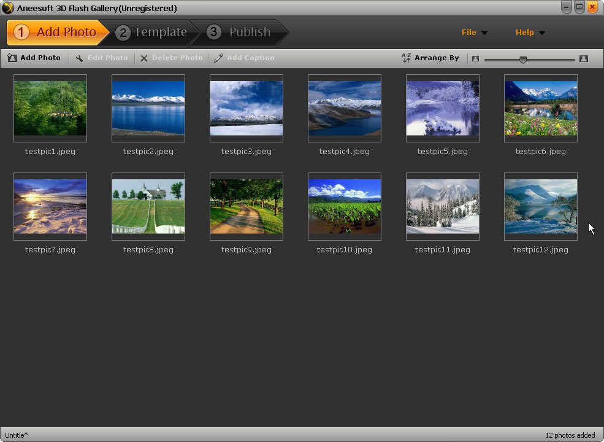Open the Arrange By sorting options

[x=436, y=58]
